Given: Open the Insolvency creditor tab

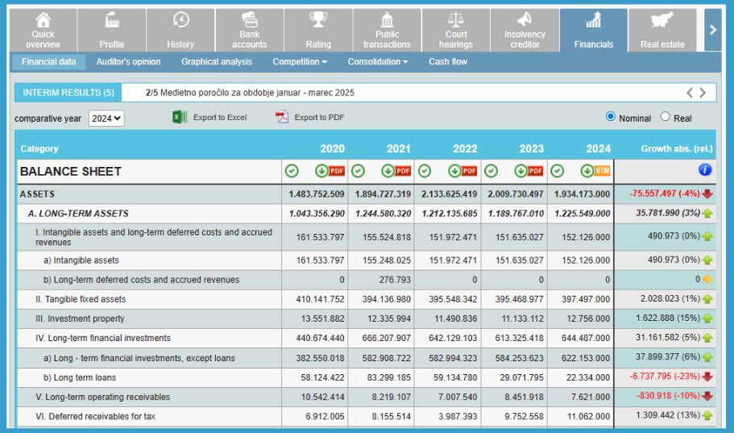Looking at the screenshot, I should [x=525, y=30].
